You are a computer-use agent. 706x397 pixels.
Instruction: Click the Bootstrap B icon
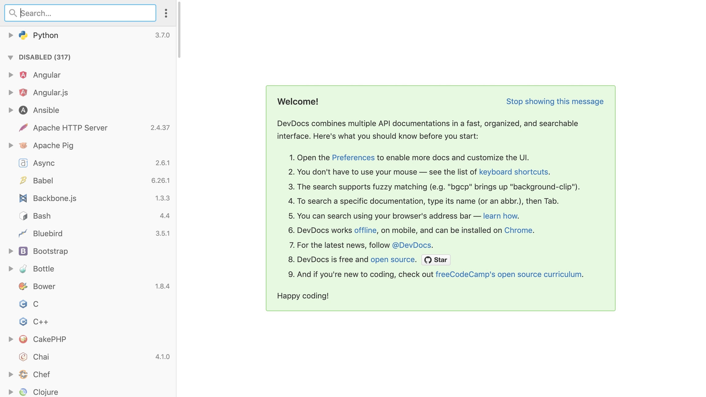[x=23, y=251]
